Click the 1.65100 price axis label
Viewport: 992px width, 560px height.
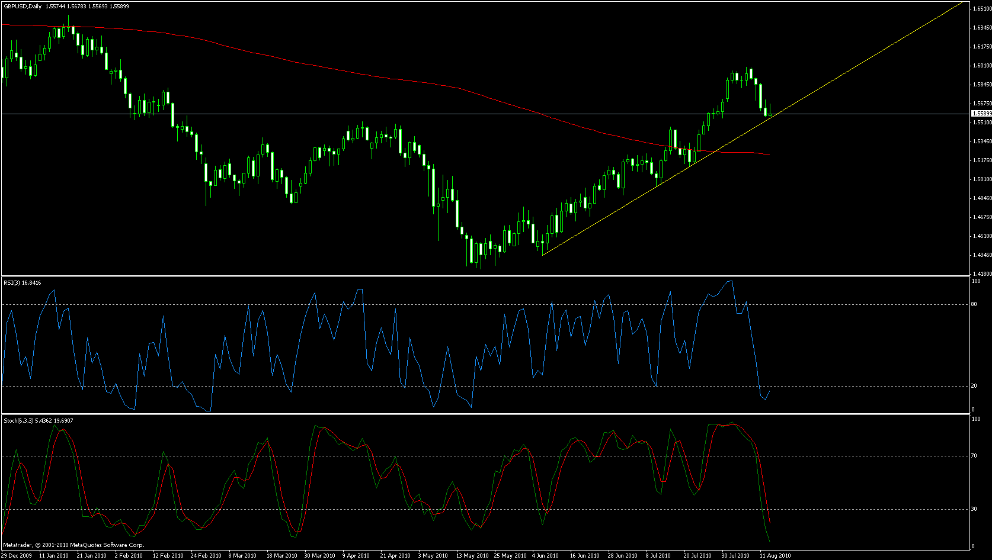(x=981, y=9)
